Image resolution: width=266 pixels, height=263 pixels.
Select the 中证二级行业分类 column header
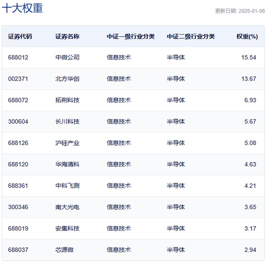tap(191, 37)
